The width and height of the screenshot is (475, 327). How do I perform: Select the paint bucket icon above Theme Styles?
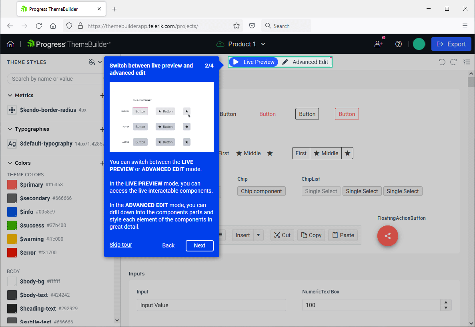tap(91, 62)
